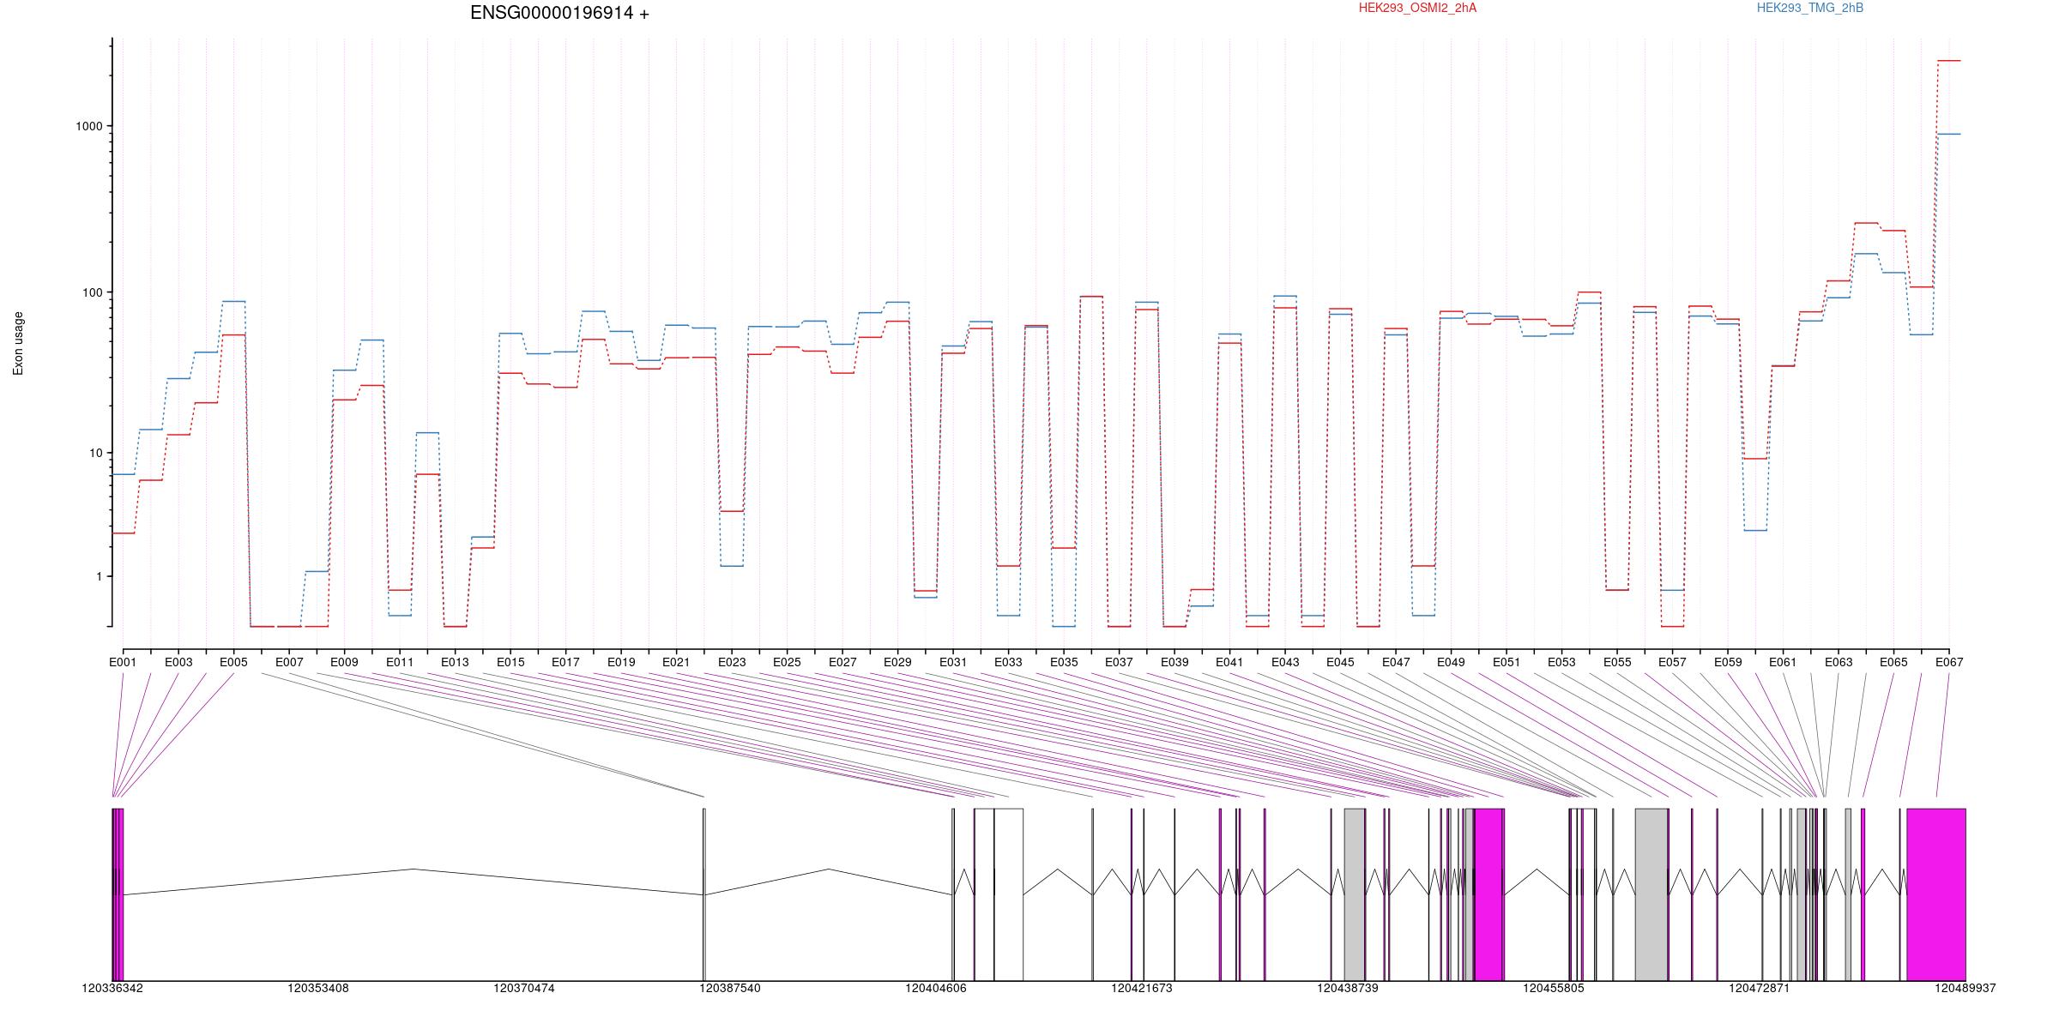Select exon label E053
The height and width of the screenshot is (1029, 2059).
coord(1561,662)
